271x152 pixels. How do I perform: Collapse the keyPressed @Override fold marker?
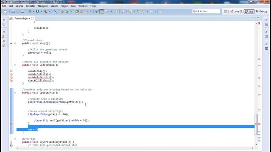click(x=15, y=139)
